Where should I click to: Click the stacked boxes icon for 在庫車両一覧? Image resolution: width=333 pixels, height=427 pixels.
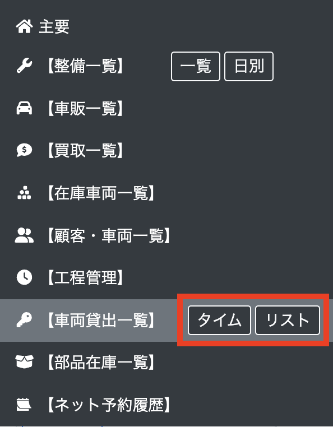(x=24, y=193)
